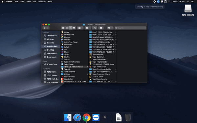Expand SAMPLE IMAGES FOLDER arrow
The height and width of the screenshot is (123, 197).
(x=116, y=37)
